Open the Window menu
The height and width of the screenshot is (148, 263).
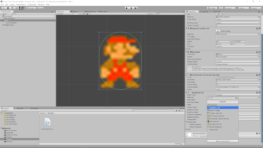click(x=41, y=5)
